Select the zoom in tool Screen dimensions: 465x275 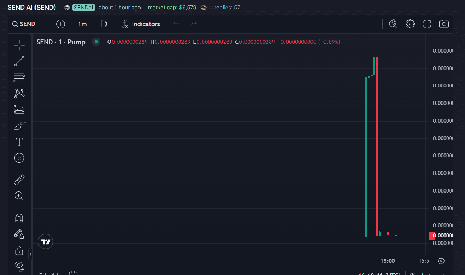(x=19, y=196)
